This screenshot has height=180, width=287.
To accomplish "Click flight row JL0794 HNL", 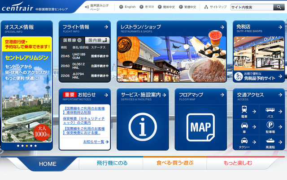I will (85, 75).
